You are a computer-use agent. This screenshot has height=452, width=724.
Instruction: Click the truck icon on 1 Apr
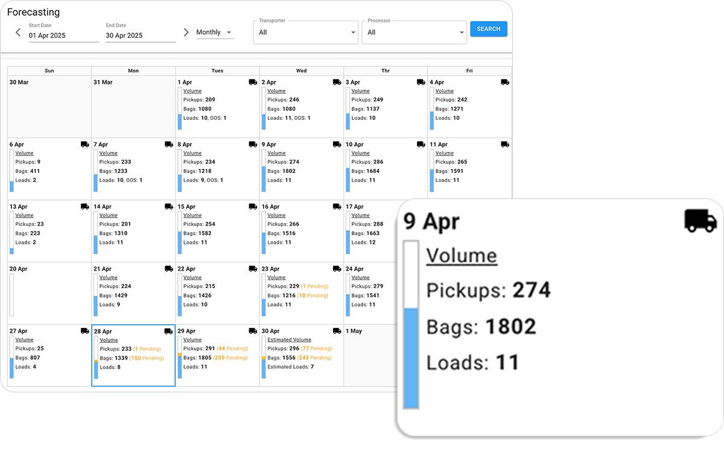[253, 82]
